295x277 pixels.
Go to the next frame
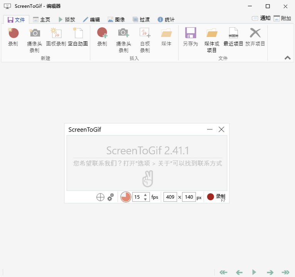pyautogui.click(x=270, y=272)
